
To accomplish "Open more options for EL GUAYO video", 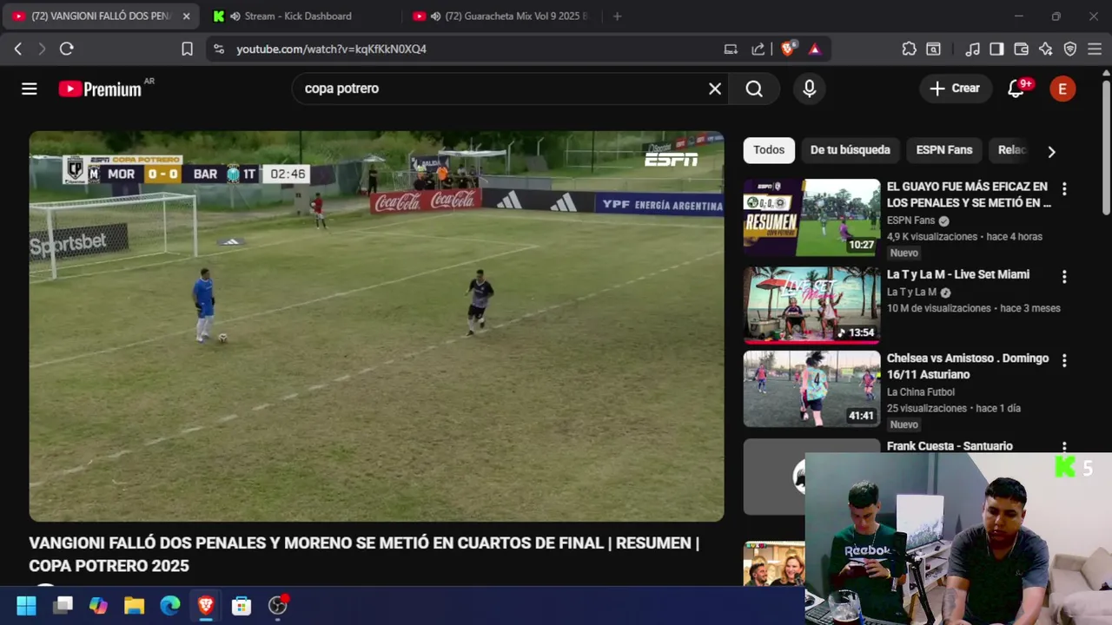I will 1064,188.
